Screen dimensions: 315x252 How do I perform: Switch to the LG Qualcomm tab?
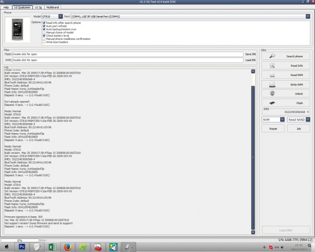pyautogui.click(x=22, y=7)
